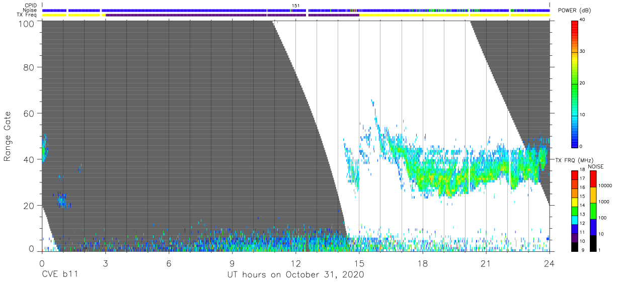This screenshot has height=285, width=618.
Task: Click the 0 tick on Range Gate axis
Action: pyautogui.click(x=32, y=249)
